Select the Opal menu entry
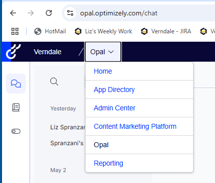The width and height of the screenshot is (215, 183). coord(139,145)
